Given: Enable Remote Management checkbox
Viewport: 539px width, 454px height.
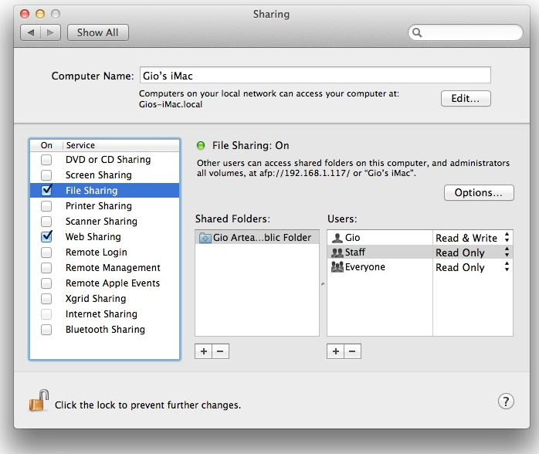Looking at the screenshot, I should point(46,268).
